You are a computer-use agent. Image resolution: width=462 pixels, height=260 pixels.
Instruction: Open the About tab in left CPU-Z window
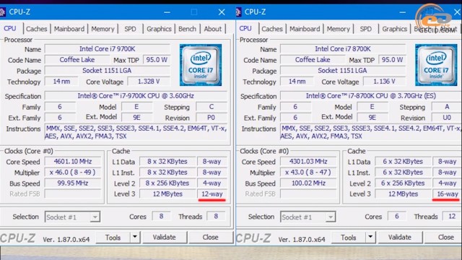[x=213, y=29]
